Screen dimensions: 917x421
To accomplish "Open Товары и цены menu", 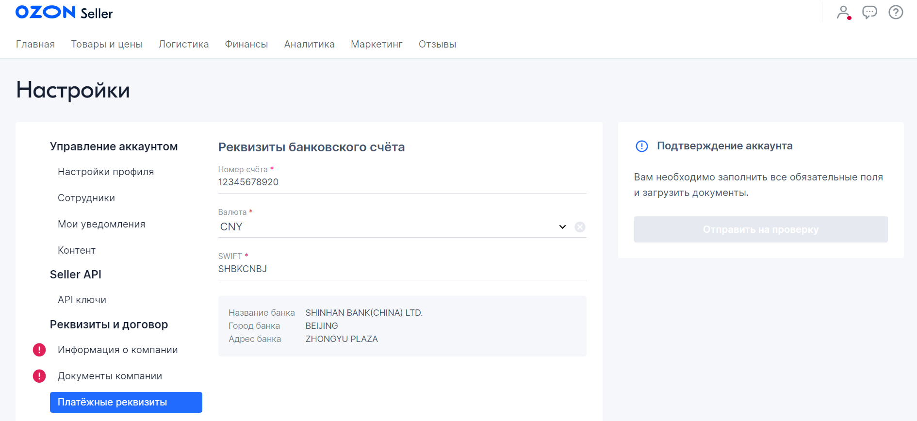I will point(107,44).
